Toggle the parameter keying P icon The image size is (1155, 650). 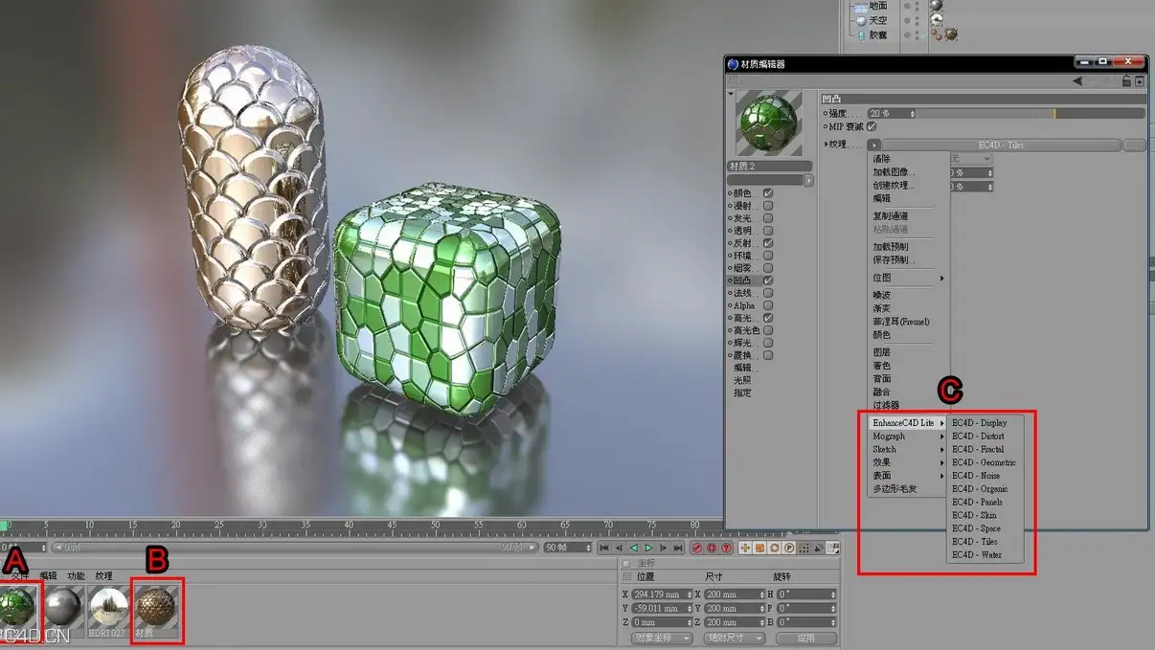tap(789, 548)
